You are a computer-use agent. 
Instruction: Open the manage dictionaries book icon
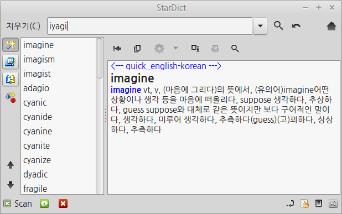[x=11, y=62]
